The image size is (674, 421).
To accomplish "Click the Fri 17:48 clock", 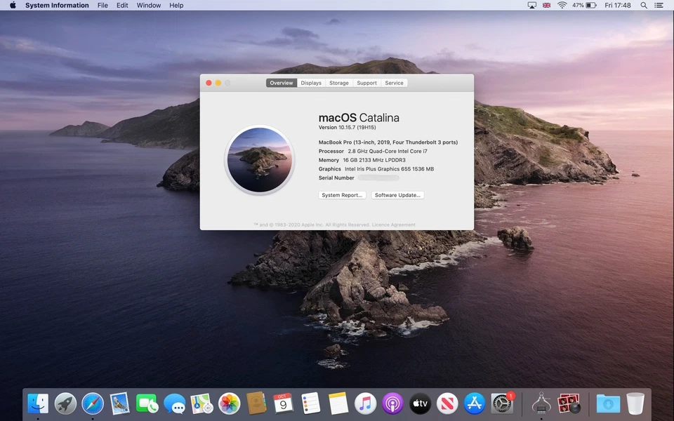I will [x=618, y=5].
